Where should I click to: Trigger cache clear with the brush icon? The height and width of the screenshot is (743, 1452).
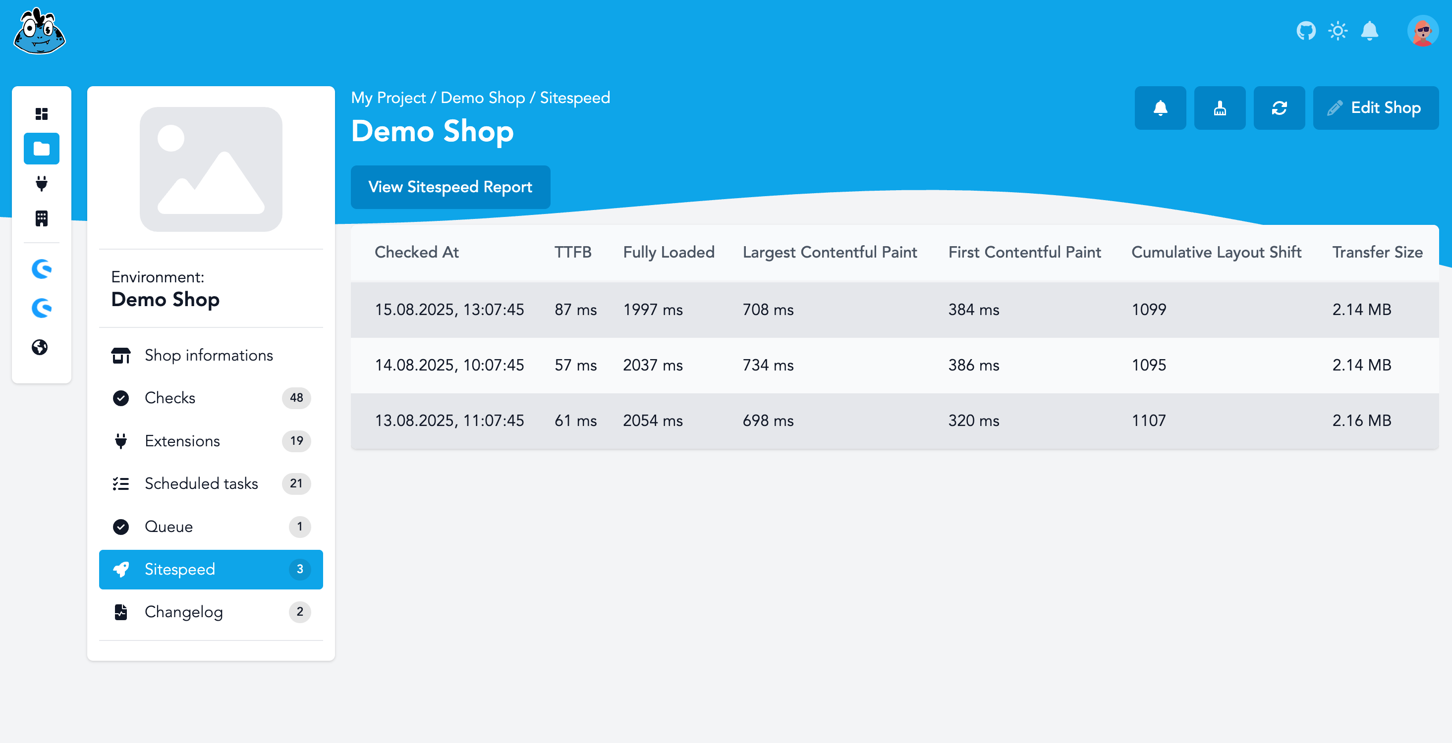point(1219,107)
